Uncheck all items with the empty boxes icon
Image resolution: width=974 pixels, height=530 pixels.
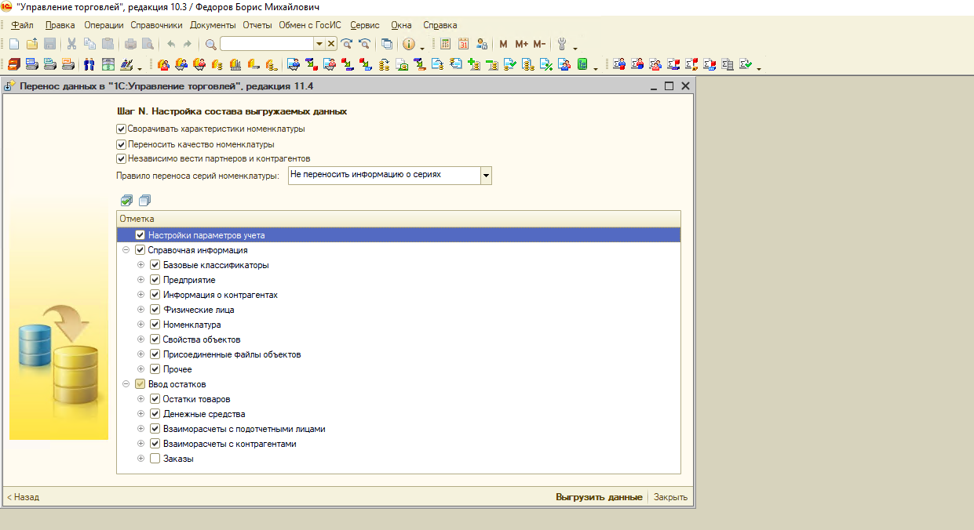144,201
